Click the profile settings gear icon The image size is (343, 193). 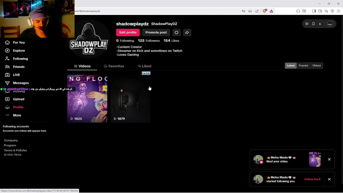pos(176,32)
